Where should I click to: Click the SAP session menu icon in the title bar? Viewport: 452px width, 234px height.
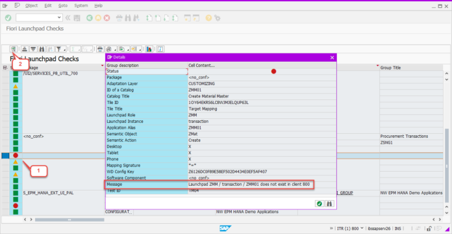click(x=5, y=6)
